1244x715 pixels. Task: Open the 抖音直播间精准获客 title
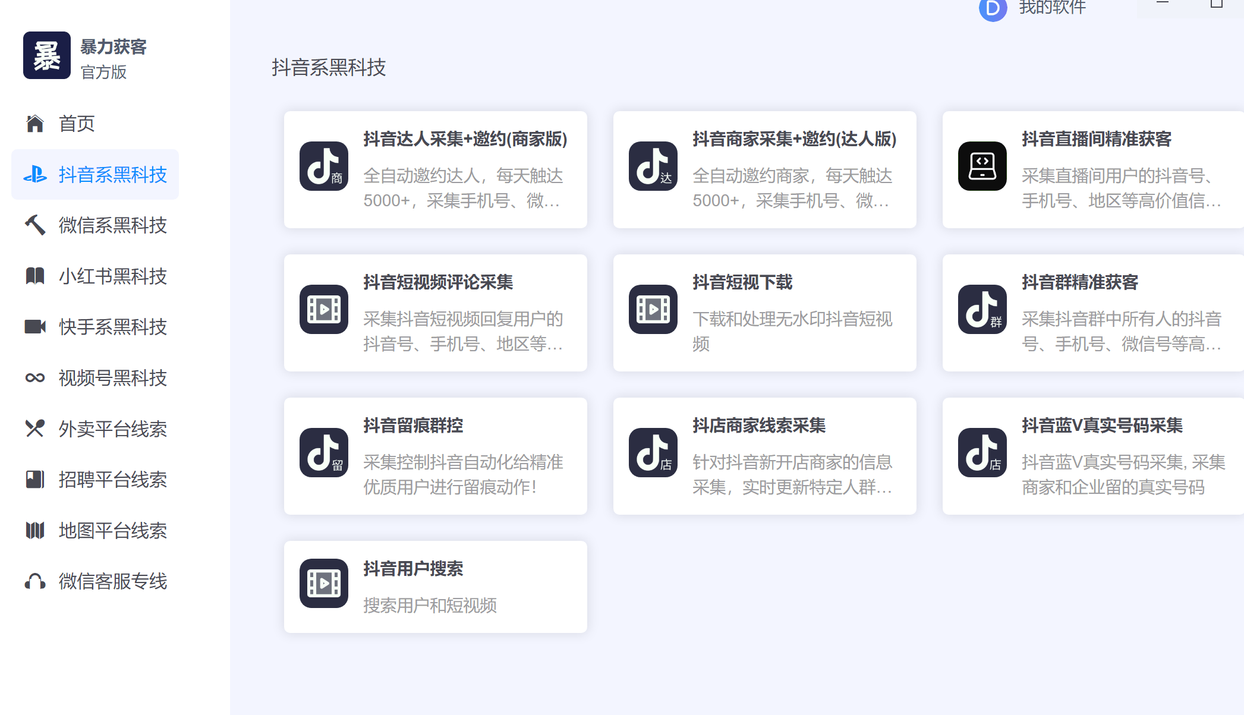pos(1097,139)
